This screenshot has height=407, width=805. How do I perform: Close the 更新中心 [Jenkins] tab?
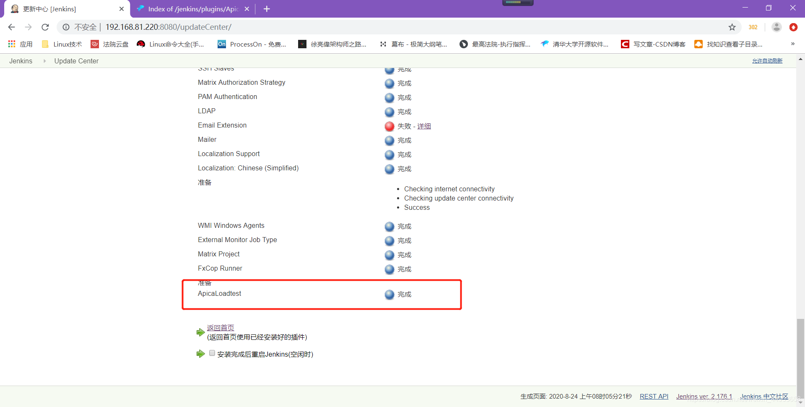[122, 9]
